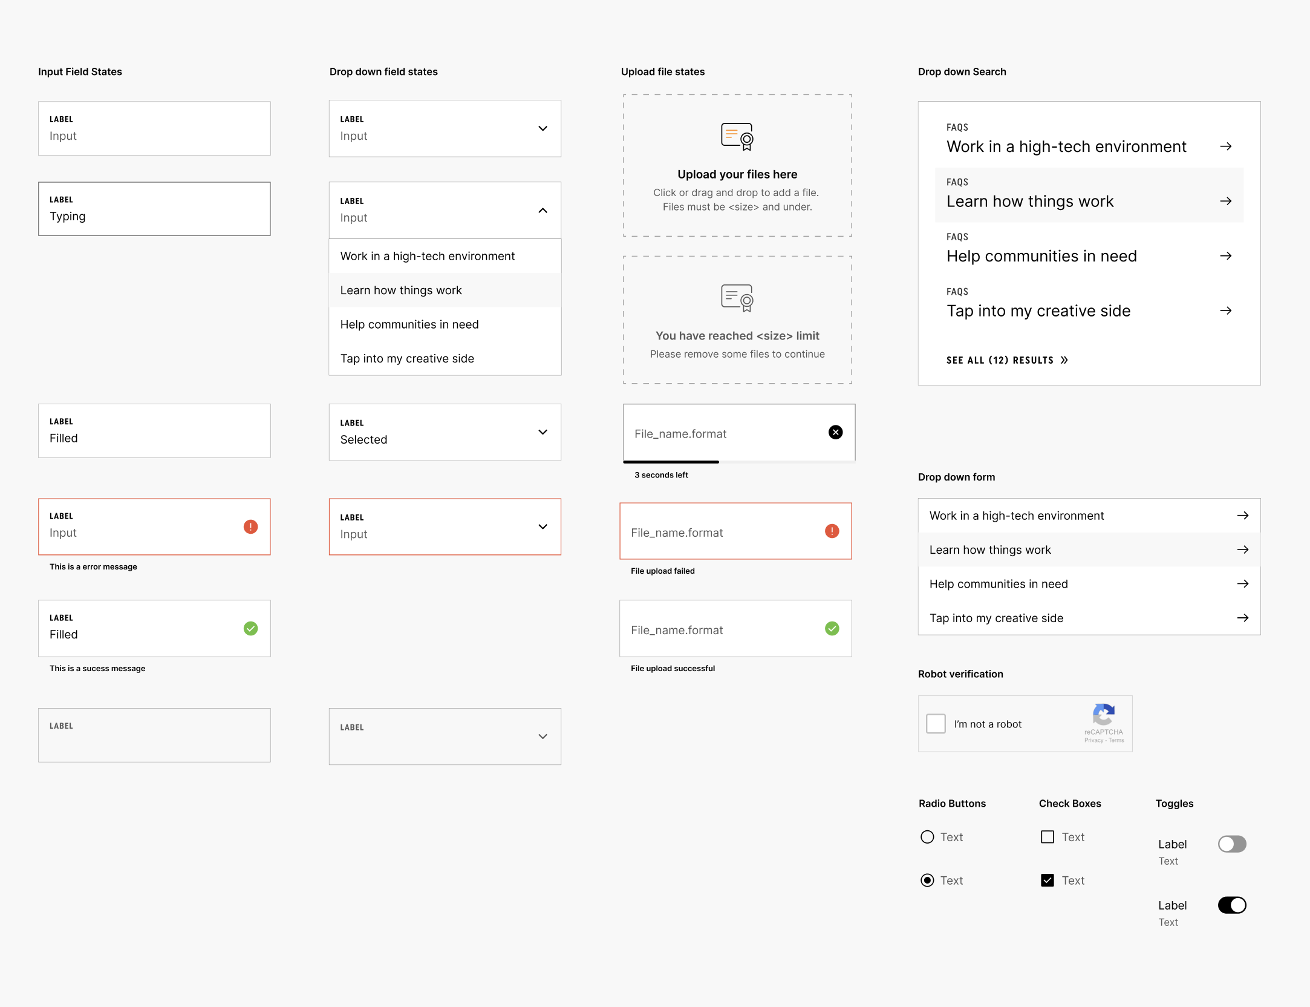Click red error icon on failed upload
Screen dimensions: 1310x1007
tap(832, 531)
